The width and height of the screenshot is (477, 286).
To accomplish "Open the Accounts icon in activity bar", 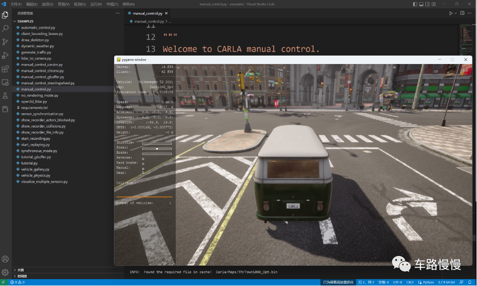I will click(x=5, y=259).
